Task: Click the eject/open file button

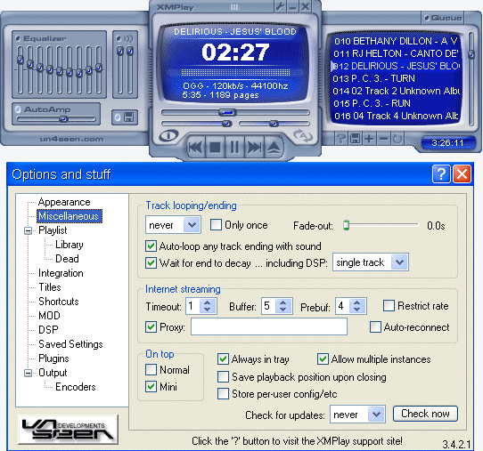Action: [274, 148]
